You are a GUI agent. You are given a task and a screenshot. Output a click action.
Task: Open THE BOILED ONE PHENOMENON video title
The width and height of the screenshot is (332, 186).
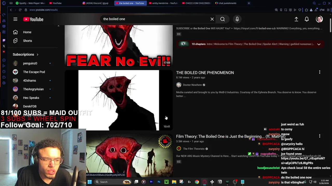[205, 73]
